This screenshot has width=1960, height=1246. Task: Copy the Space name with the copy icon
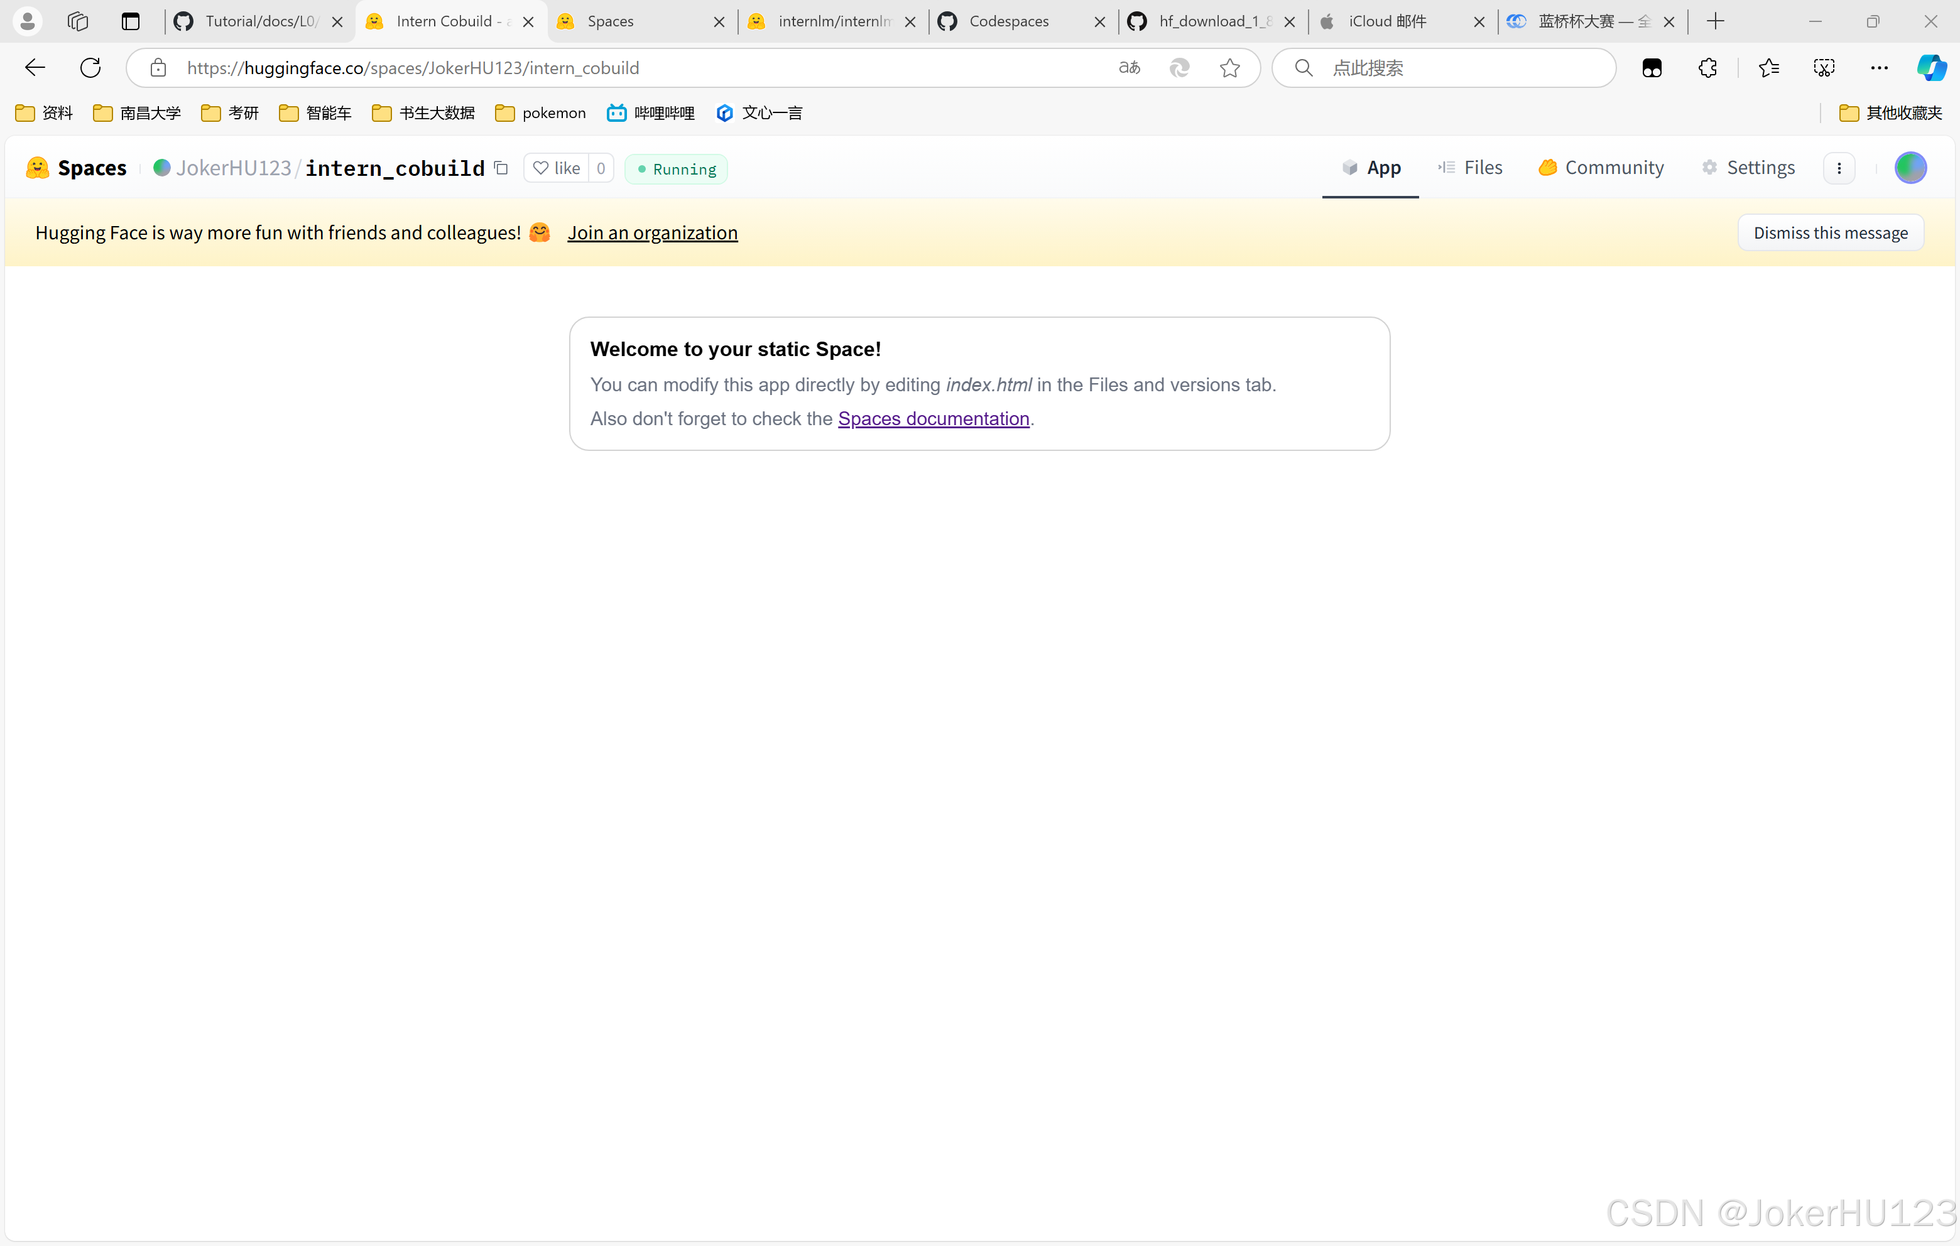[x=501, y=168]
